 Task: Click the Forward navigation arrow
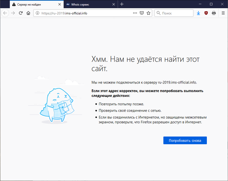(13, 13)
